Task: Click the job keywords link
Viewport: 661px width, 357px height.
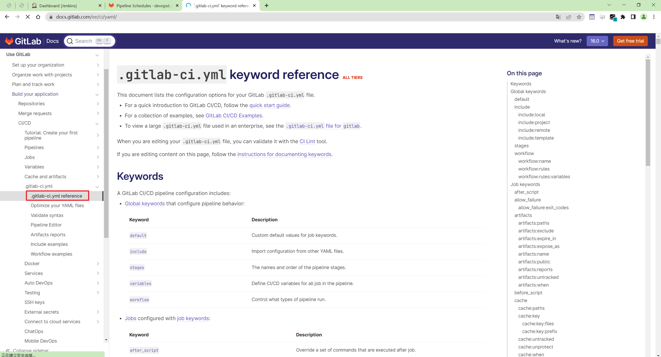Action: click(x=193, y=318)
